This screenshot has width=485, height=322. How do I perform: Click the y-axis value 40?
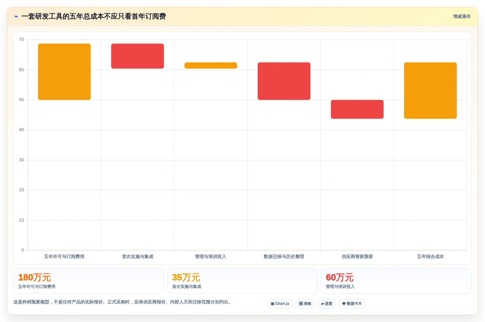21,130
